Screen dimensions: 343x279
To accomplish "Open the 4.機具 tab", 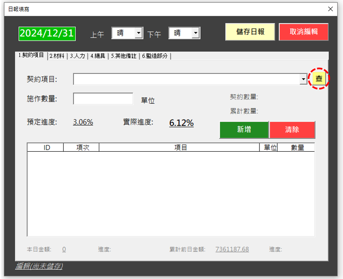I will point(98,56).
